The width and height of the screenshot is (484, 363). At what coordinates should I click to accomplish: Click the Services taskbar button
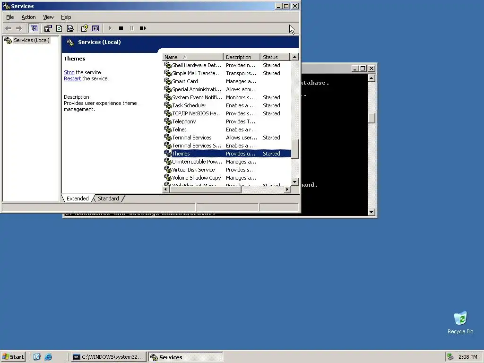pyautogui.click(x=185, y=357)
